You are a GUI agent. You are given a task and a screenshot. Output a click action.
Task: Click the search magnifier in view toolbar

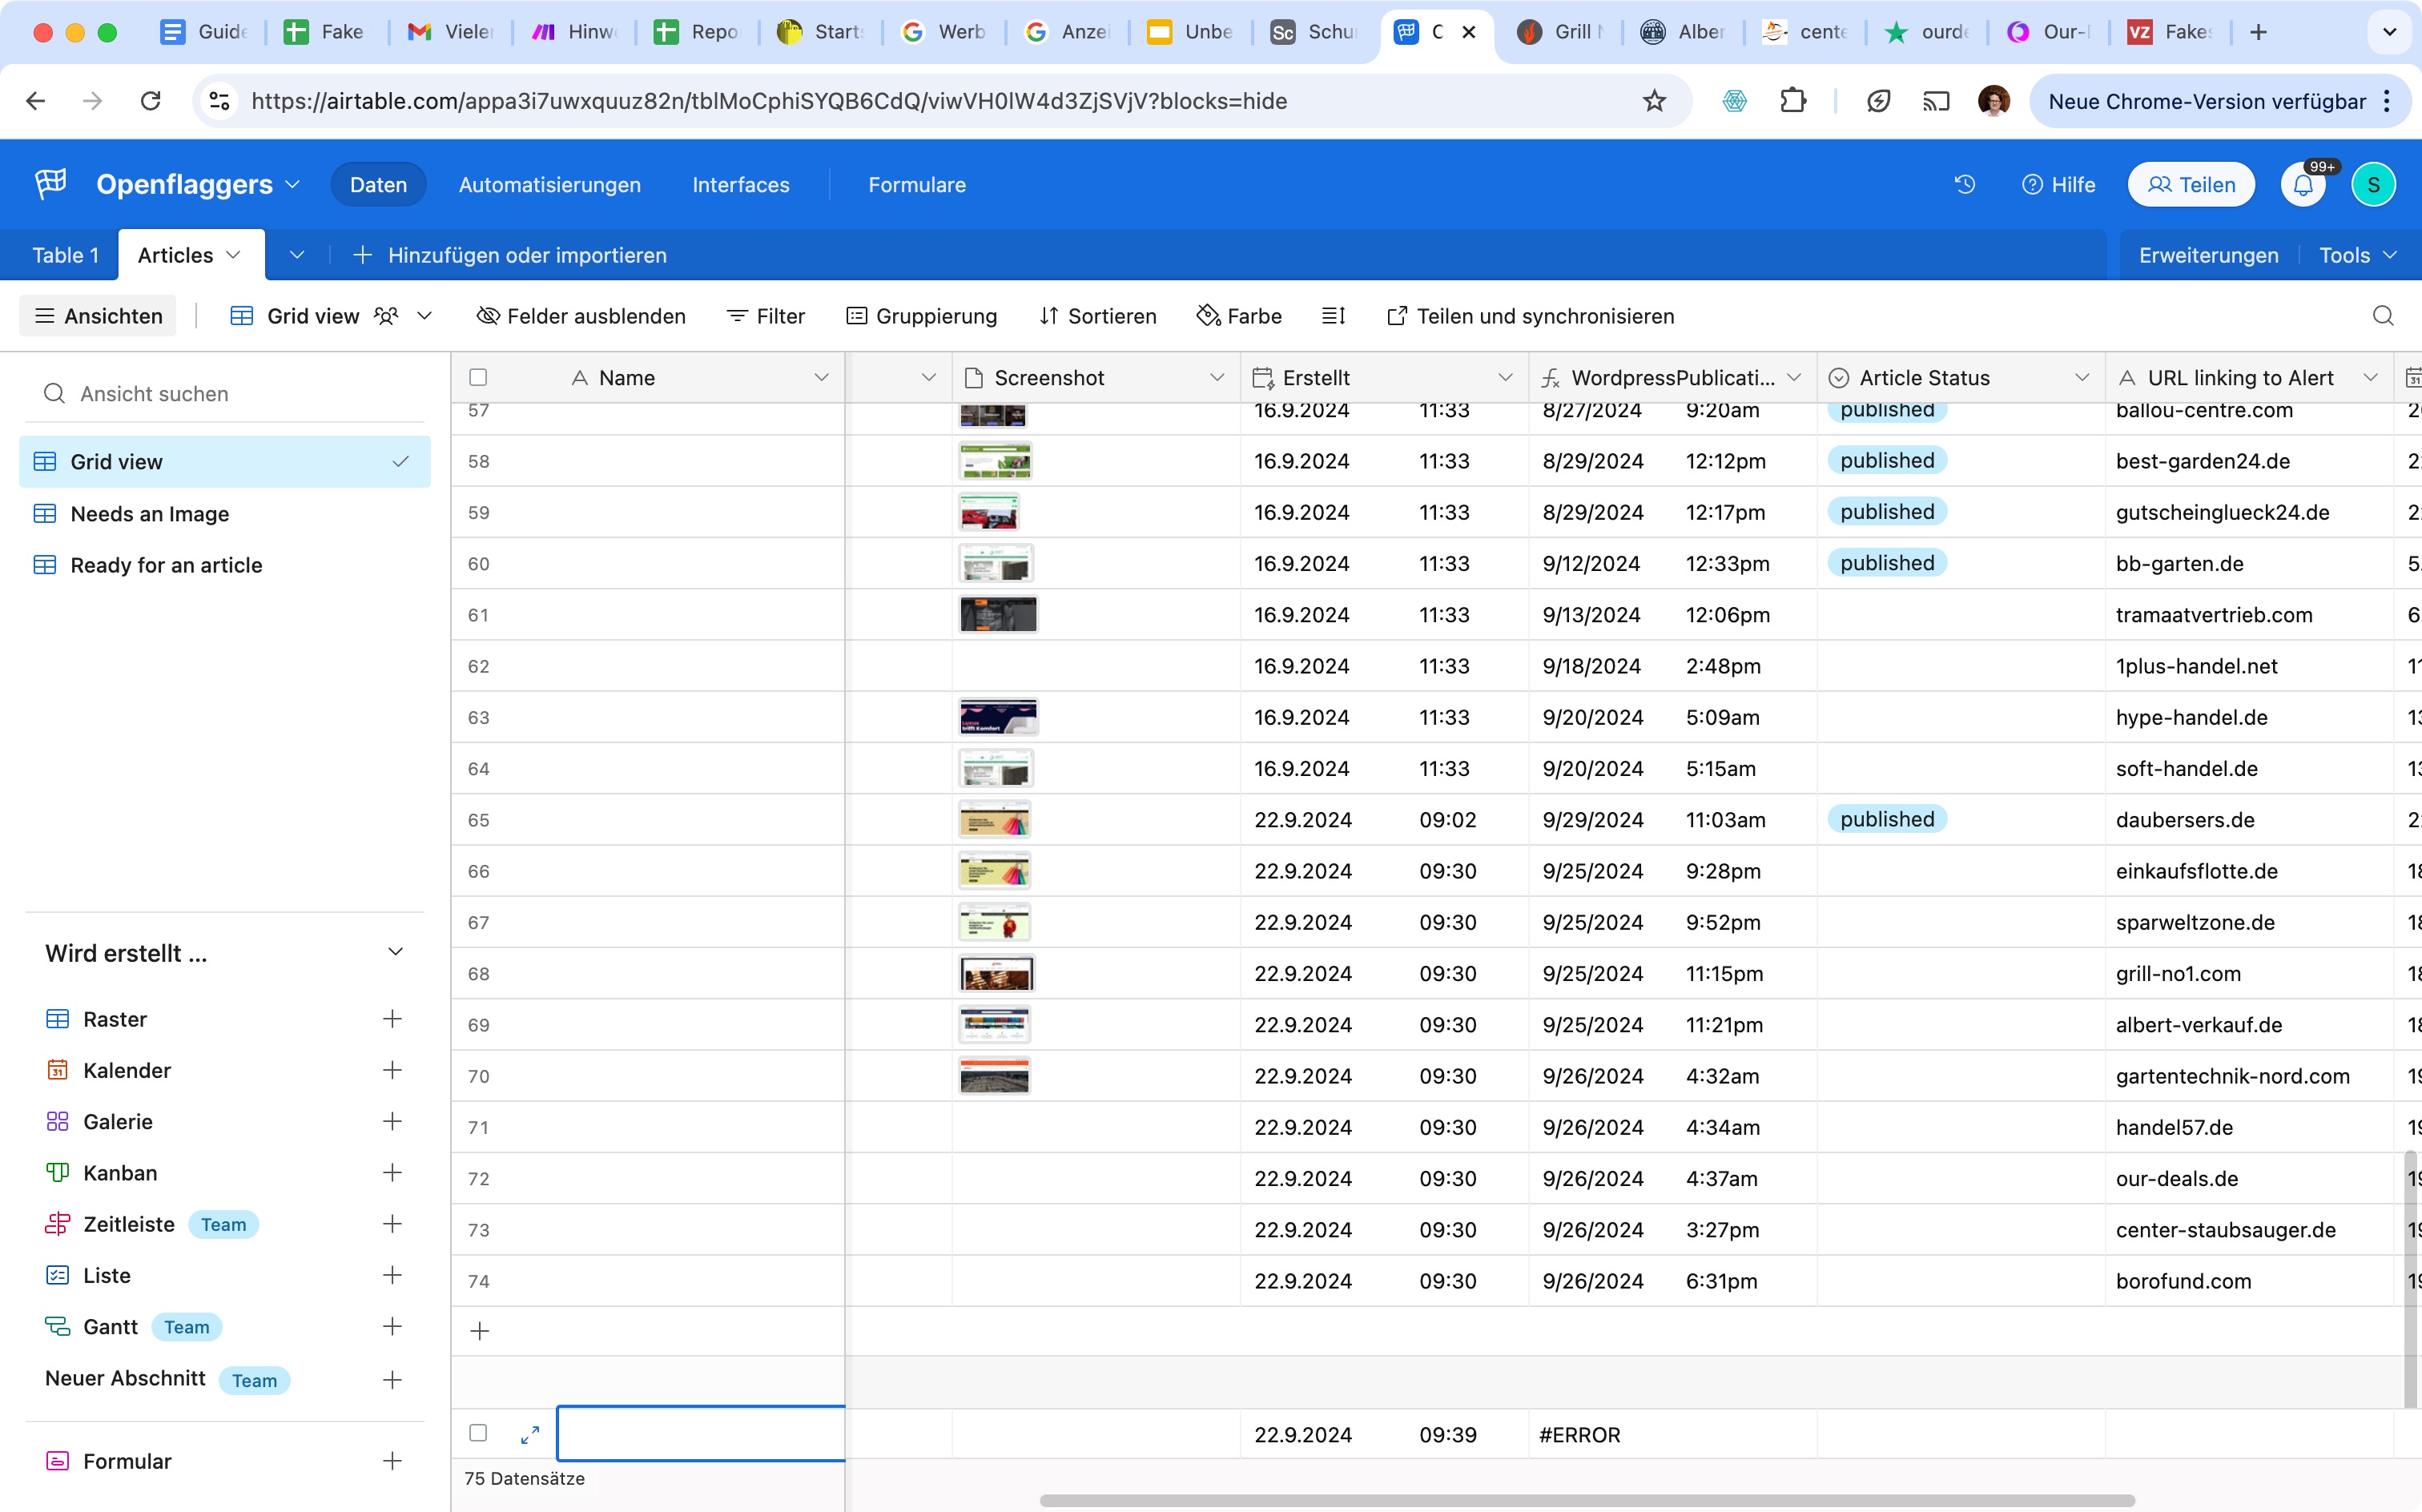pos(2382,316)
